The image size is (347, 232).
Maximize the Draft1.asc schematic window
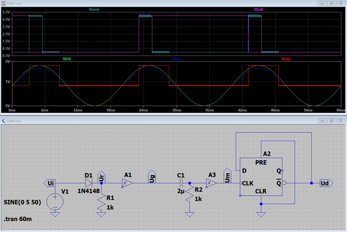coord(331,121)
